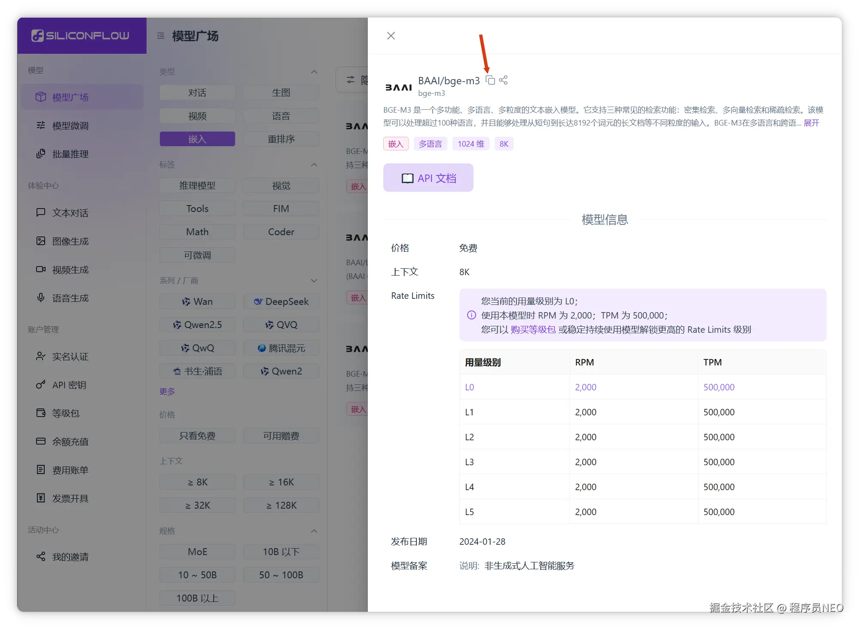Go to 批量推理 page
Viewport: 859px width, 629px height.
pyautogui.click(x=70, y=154)
